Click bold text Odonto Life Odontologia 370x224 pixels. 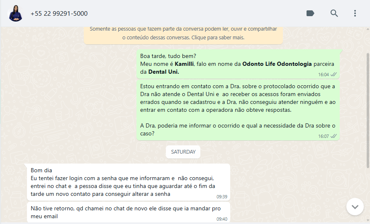pyautogui.click(x=277, y=64)
